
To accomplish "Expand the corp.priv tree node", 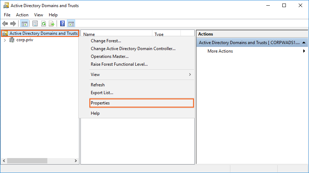I will [x=5, y=40].
